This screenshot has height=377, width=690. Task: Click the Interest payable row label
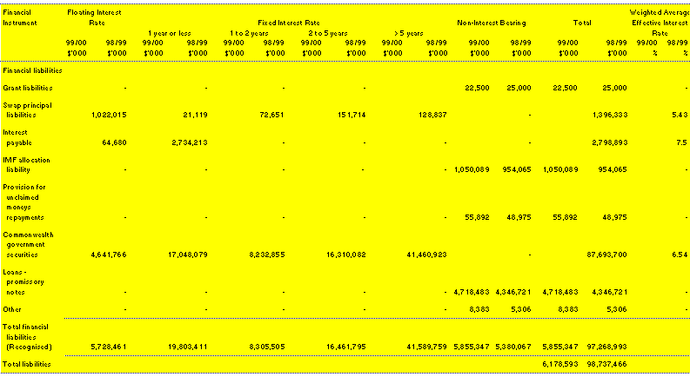click(x=21, y=136)
